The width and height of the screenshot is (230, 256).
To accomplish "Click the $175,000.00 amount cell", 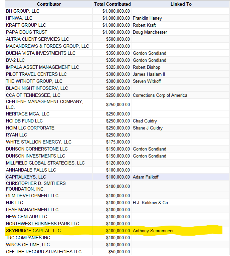I will click(x=112, y=142).
